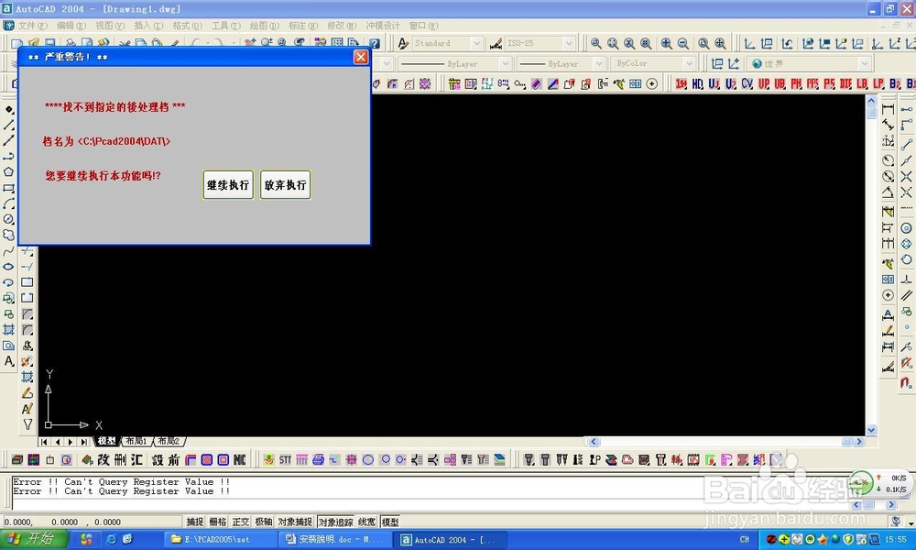Switch to 安装說明.doc in taskbar
The image size is (916, 550).
pyautogui.click(x=333, y=540)
